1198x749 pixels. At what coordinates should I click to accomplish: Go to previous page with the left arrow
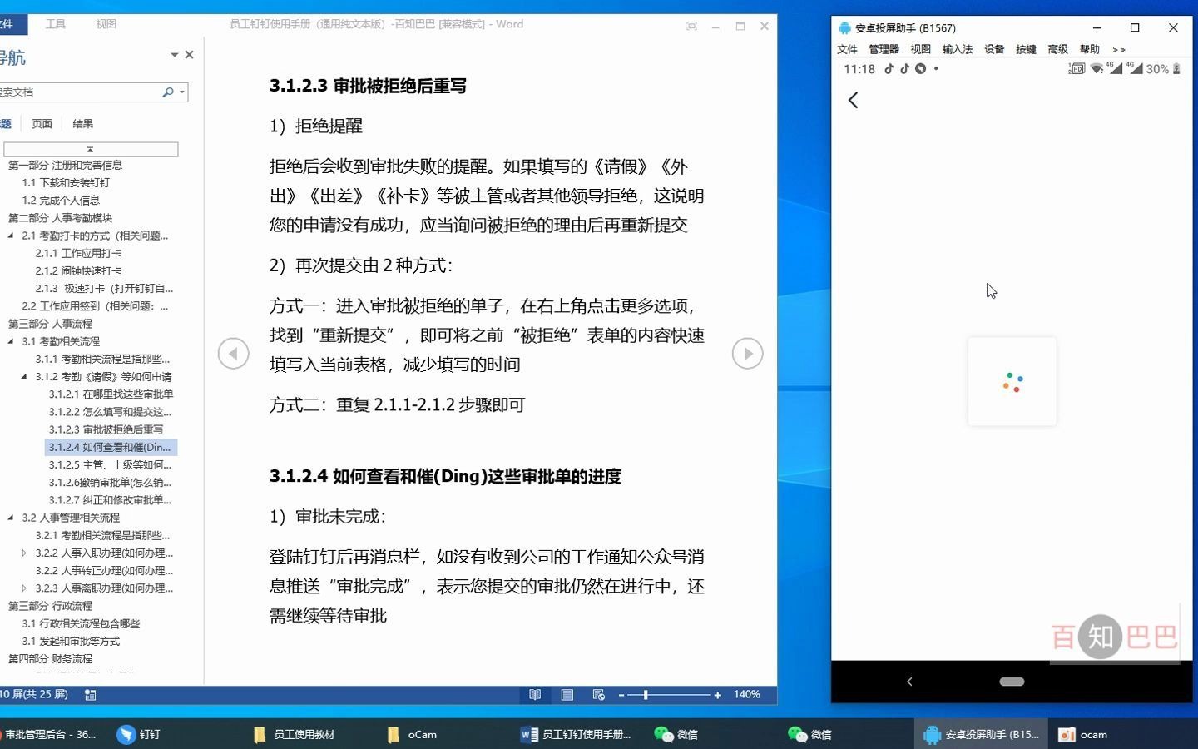click(234, 353)
